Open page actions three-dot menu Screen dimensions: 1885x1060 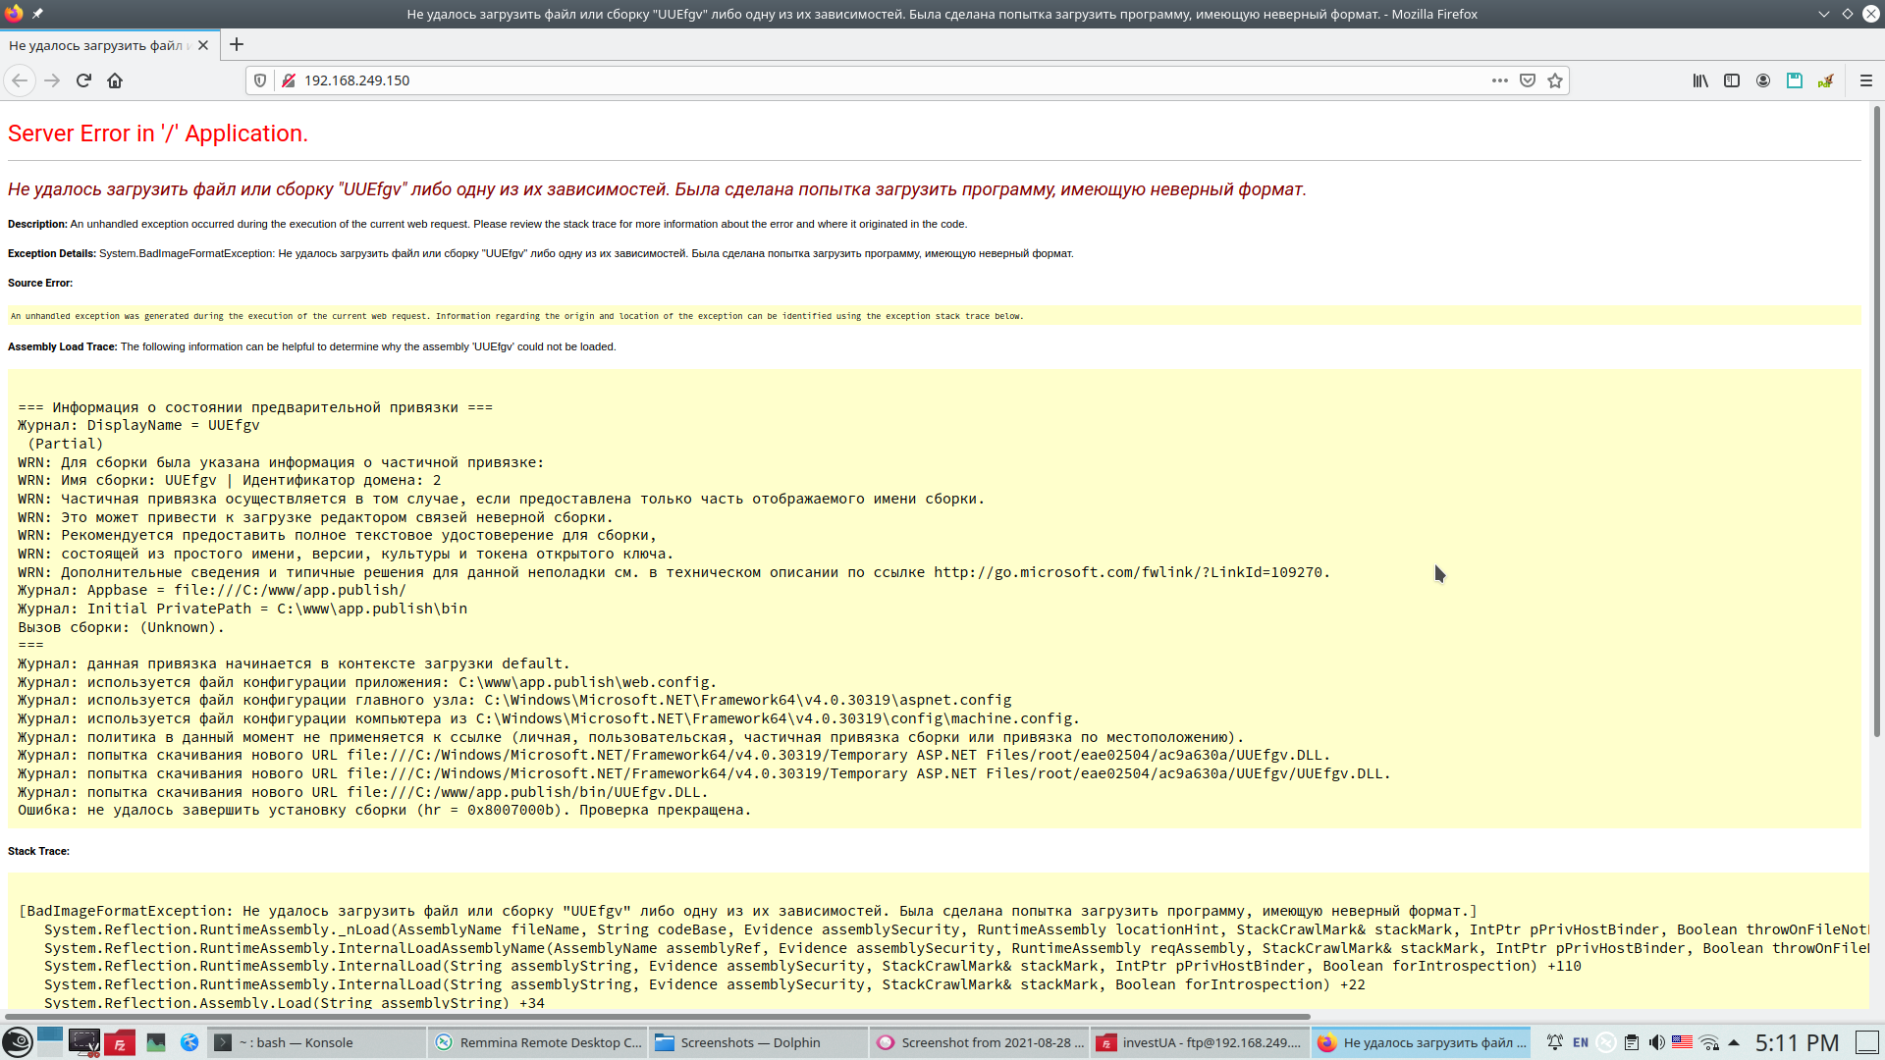click(1499, 80)
